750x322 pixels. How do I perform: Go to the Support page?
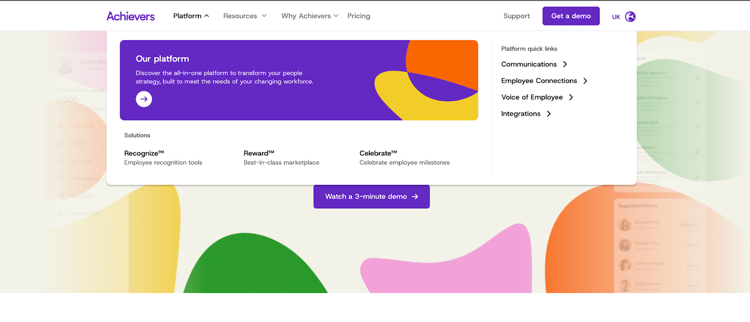517,16
